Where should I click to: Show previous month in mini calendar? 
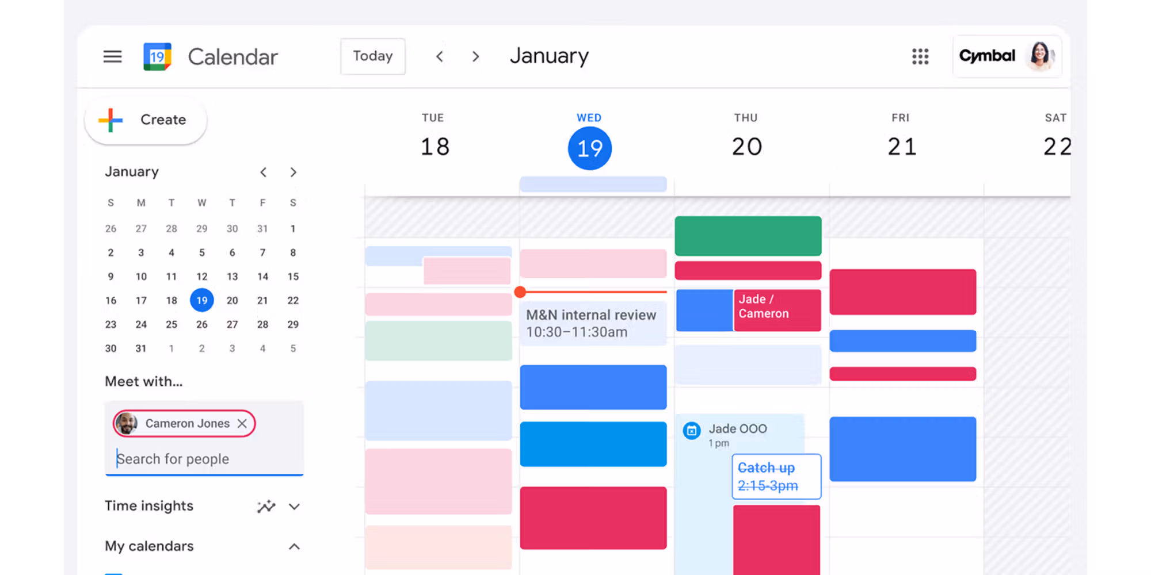(x=263, y=172)
